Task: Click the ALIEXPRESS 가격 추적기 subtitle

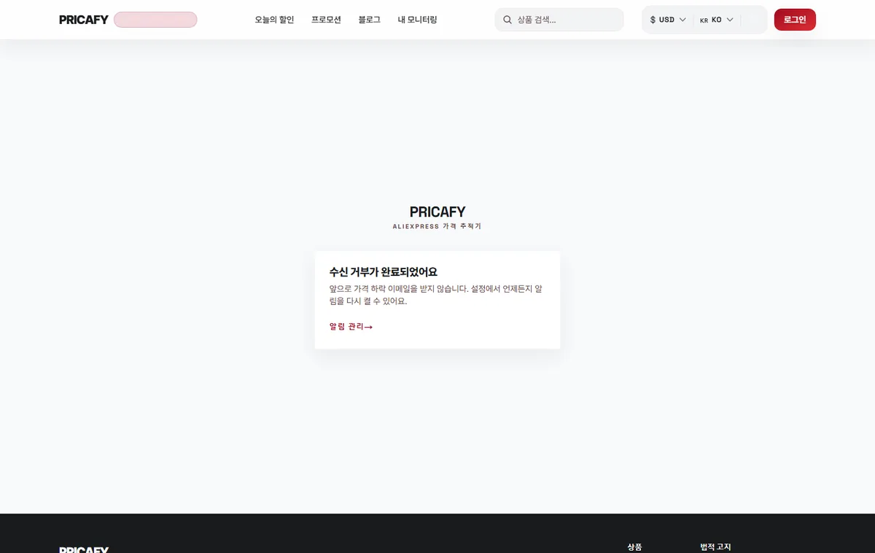Action: click(437, 226)
